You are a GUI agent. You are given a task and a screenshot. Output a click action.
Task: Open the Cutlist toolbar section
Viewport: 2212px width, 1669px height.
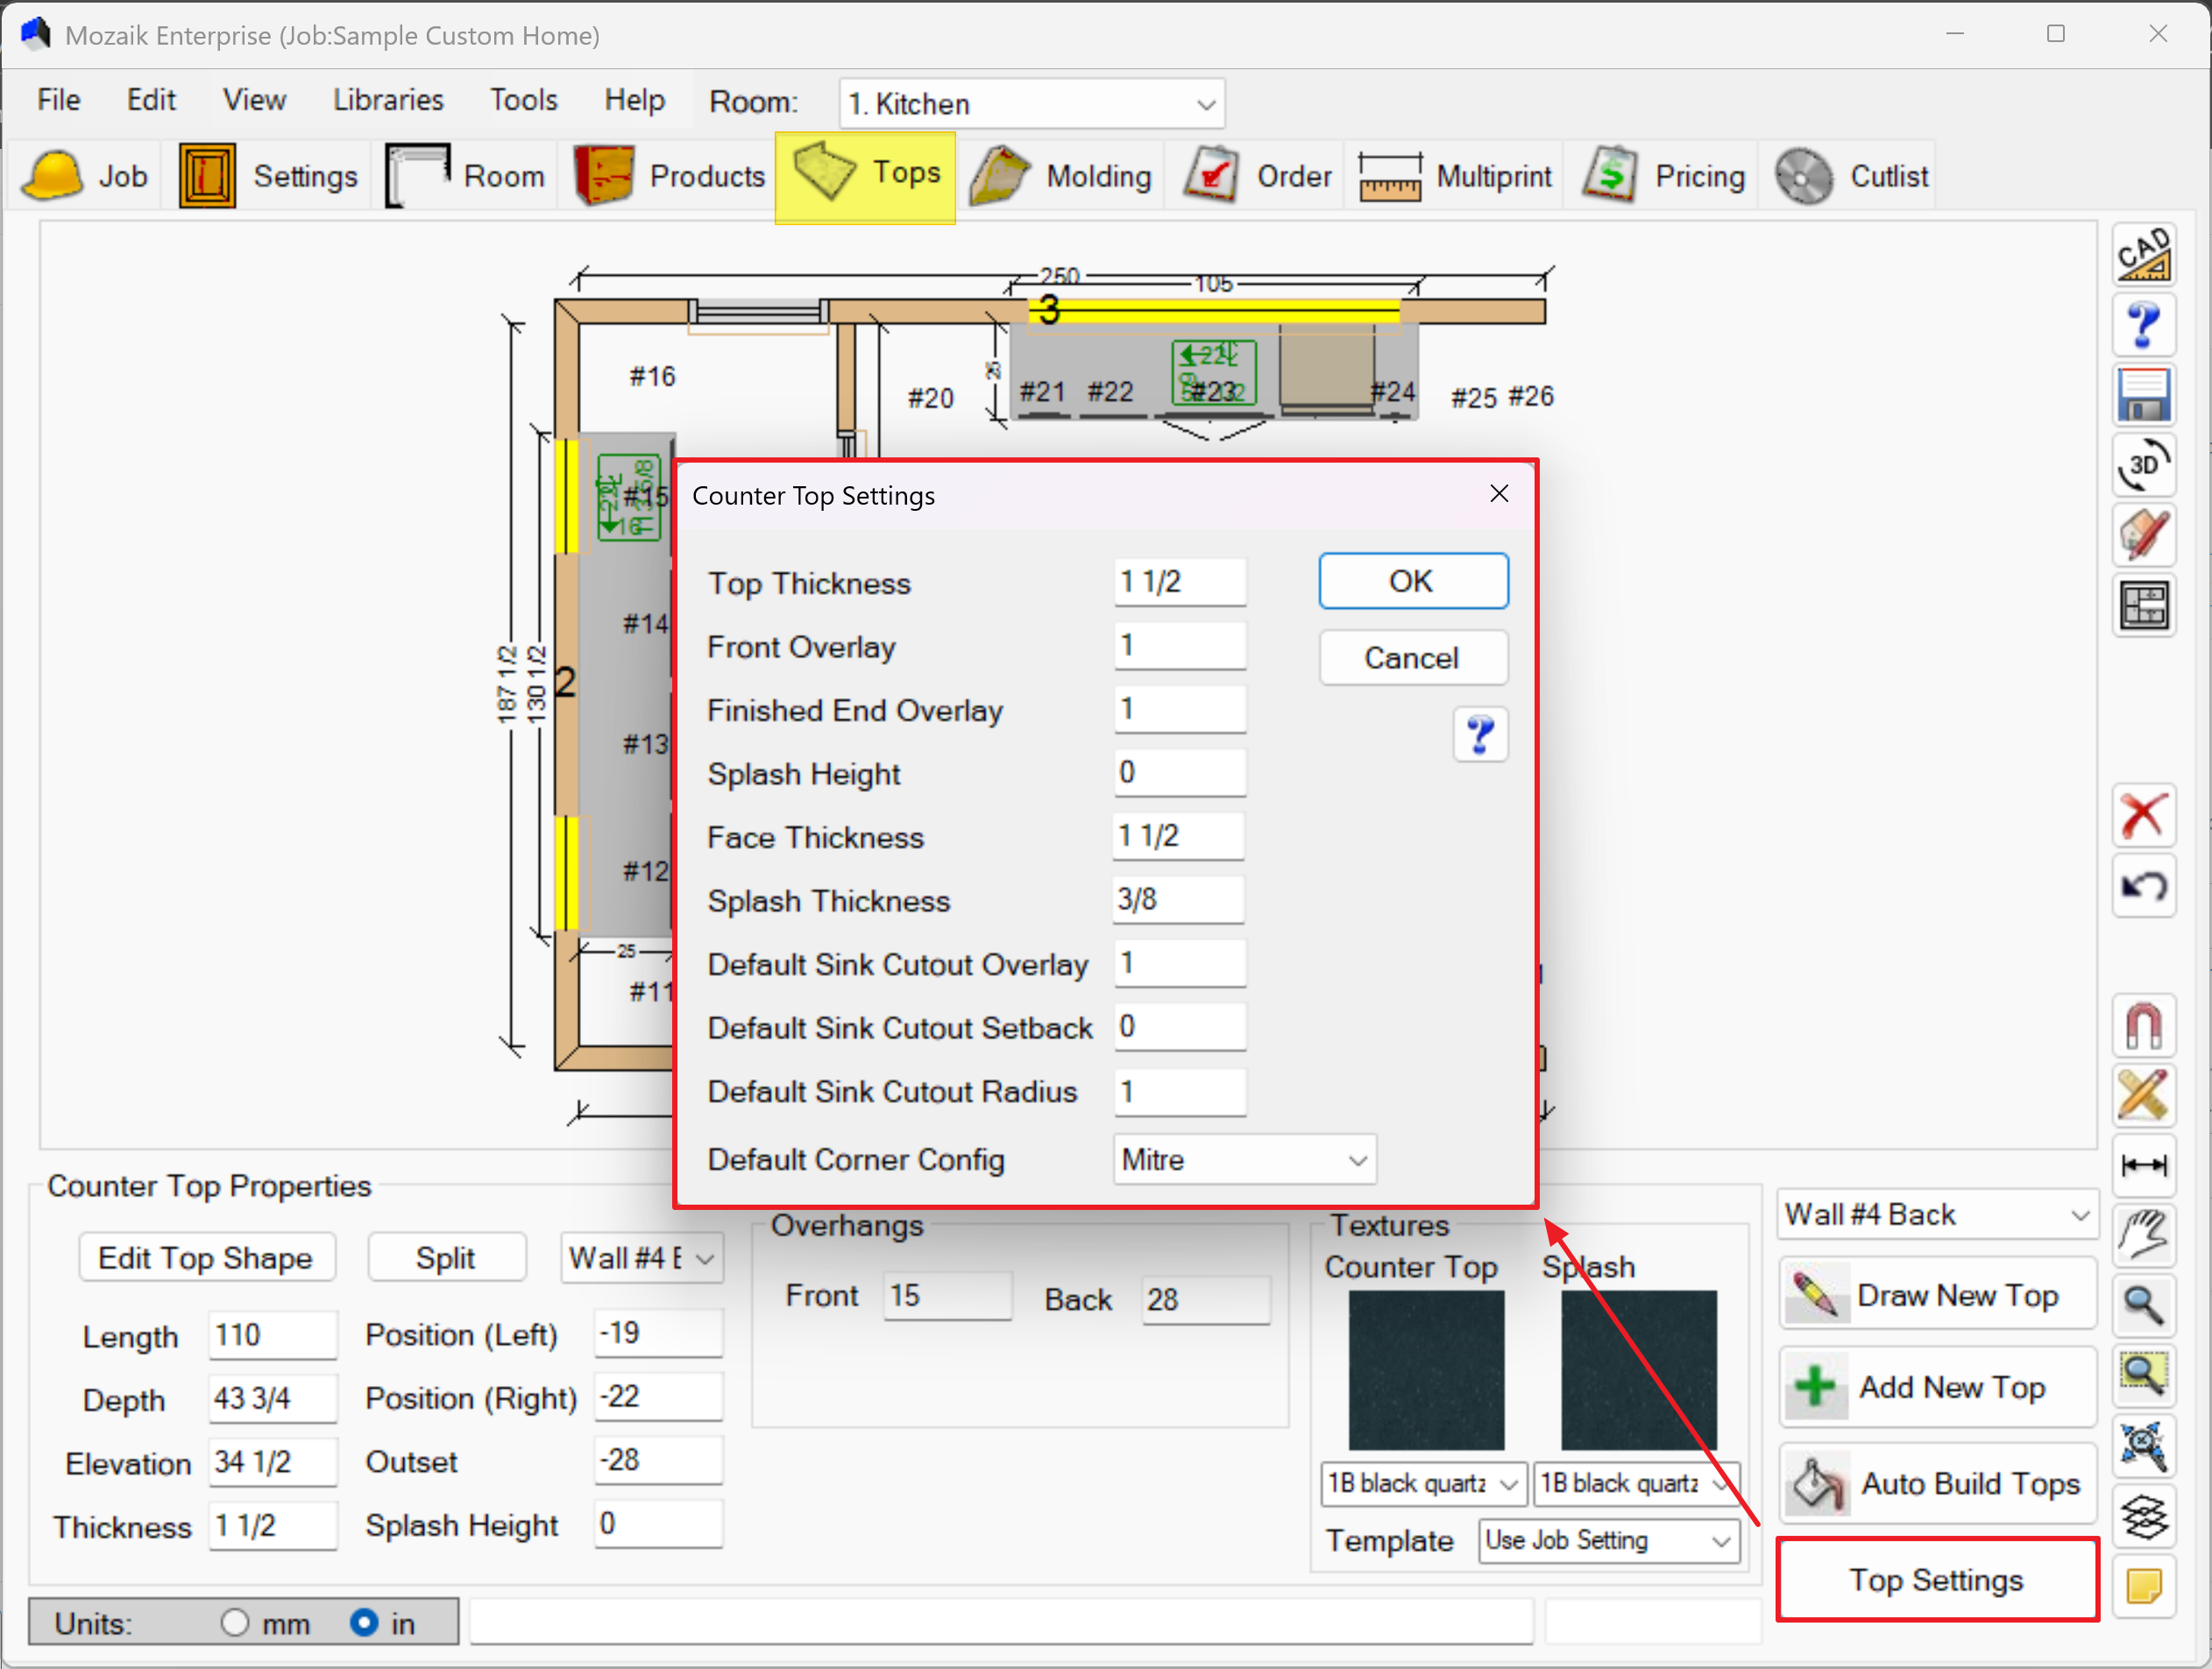click(1852, 176)
